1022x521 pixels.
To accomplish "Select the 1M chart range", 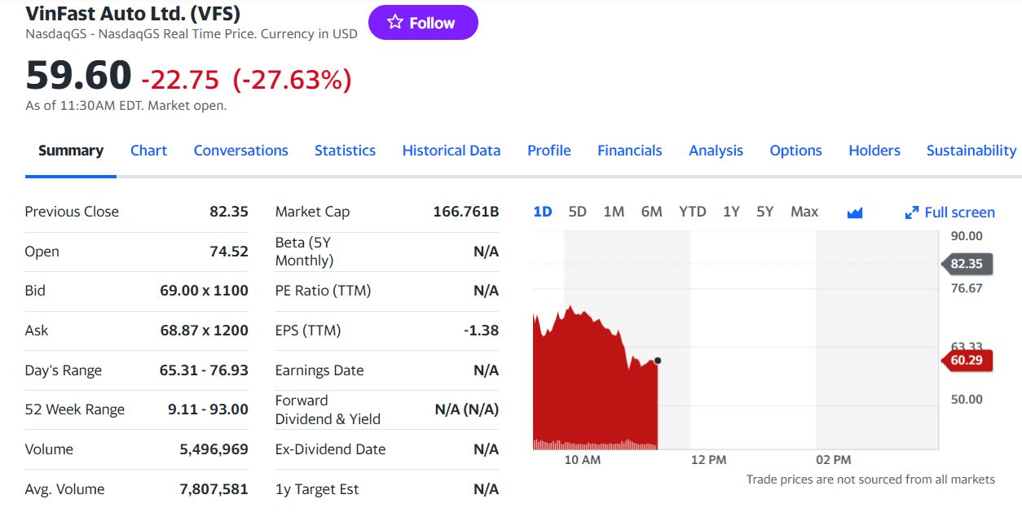I will pos(614,212).
